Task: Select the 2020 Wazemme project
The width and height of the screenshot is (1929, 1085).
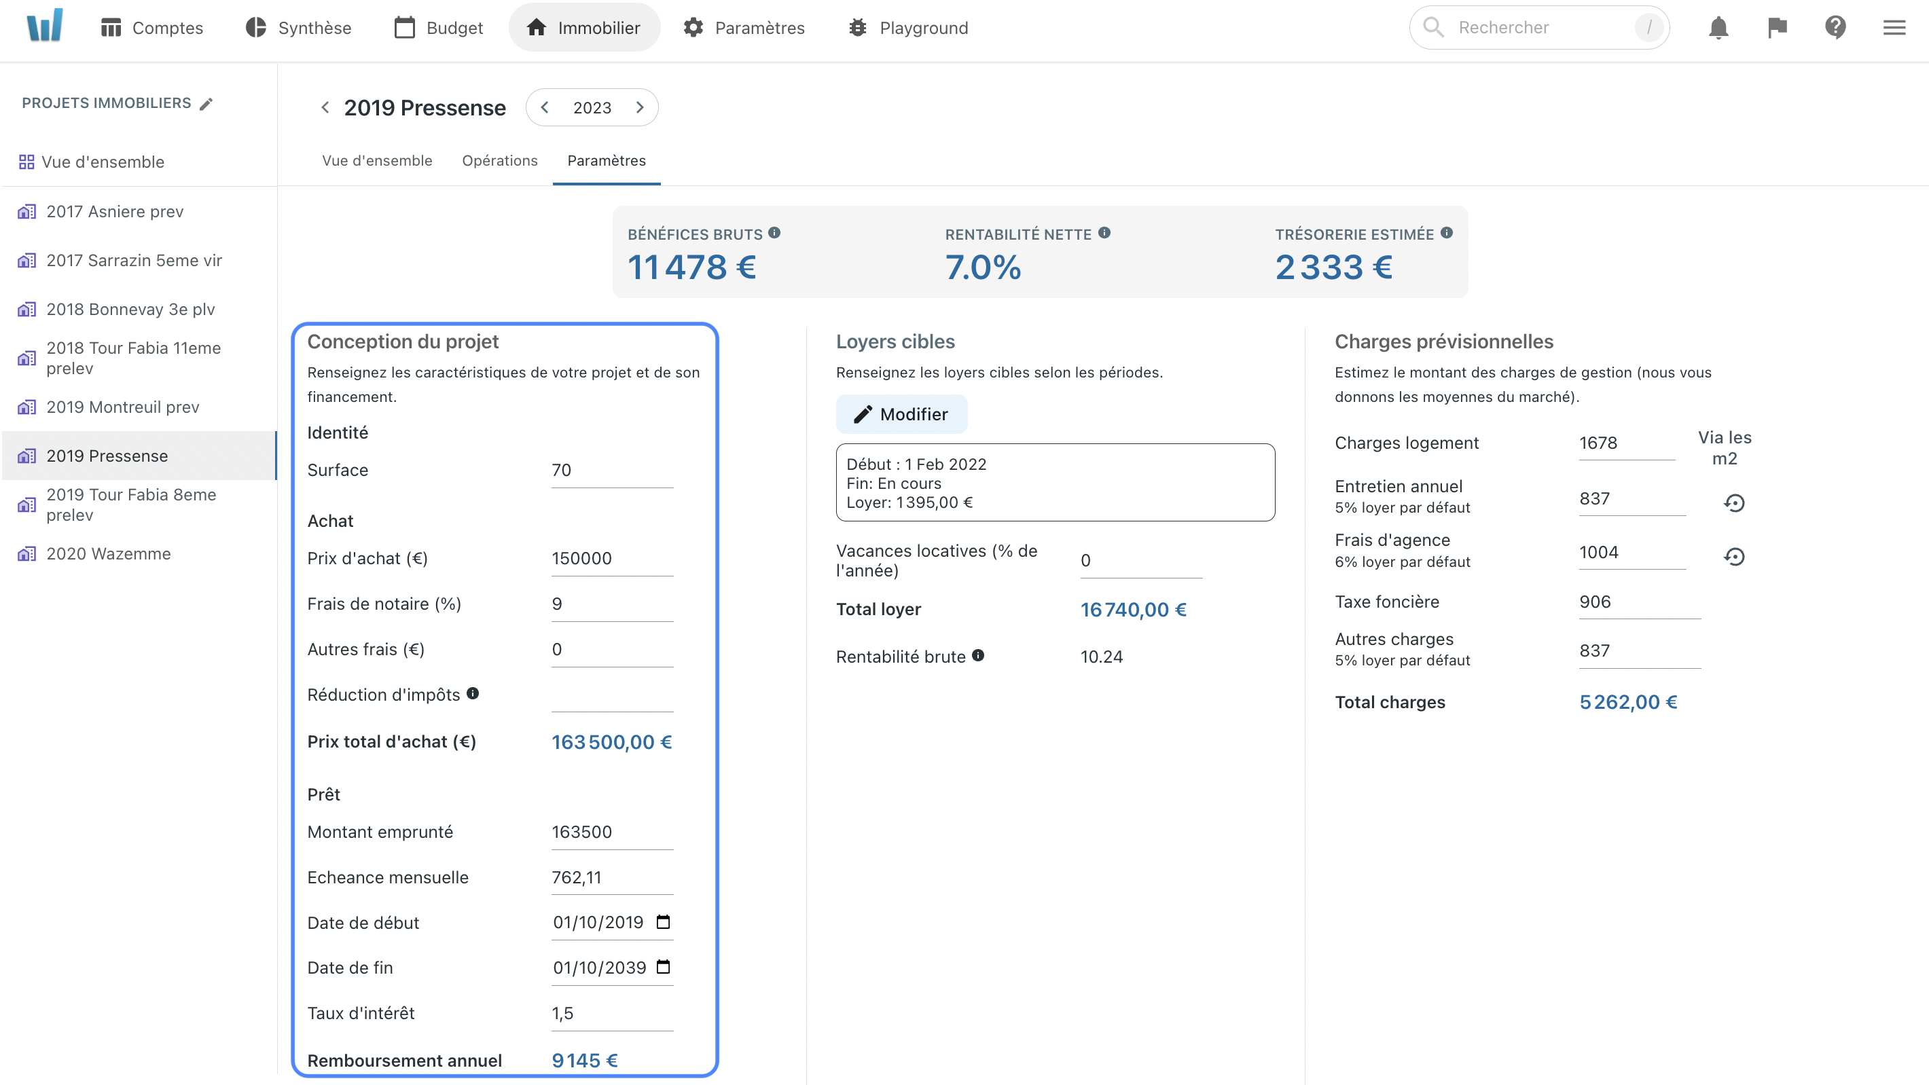Action: (x=109, y=553)
